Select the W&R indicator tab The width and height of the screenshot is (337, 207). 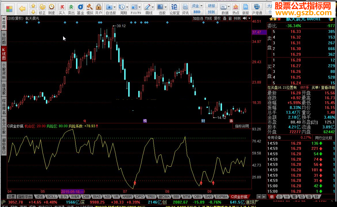pos(75,197)
